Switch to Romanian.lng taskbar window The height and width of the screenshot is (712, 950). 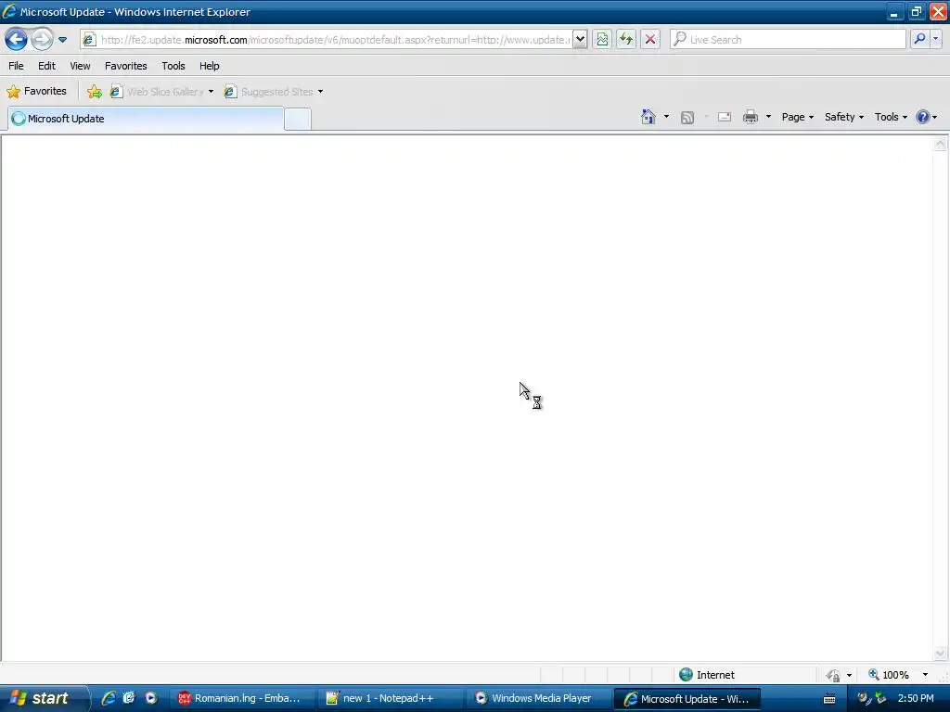[x=240, y=698]
